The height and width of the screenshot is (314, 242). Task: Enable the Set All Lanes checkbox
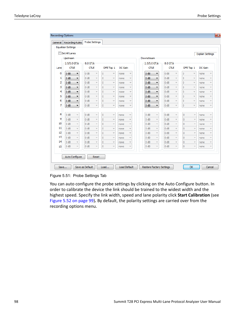(60, 53)
